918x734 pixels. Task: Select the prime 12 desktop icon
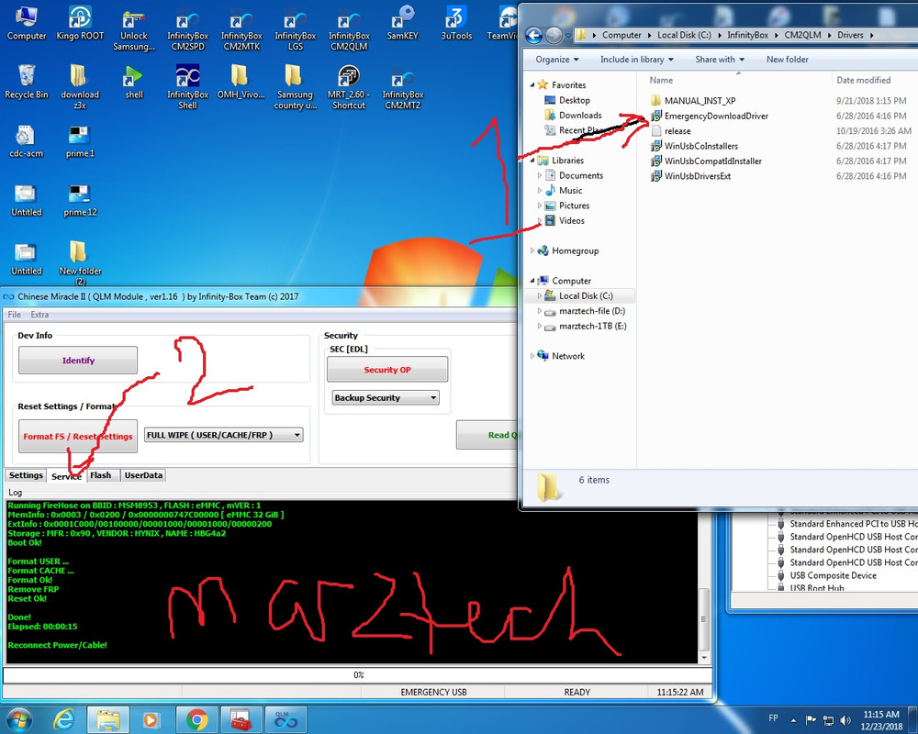point(80,200)
